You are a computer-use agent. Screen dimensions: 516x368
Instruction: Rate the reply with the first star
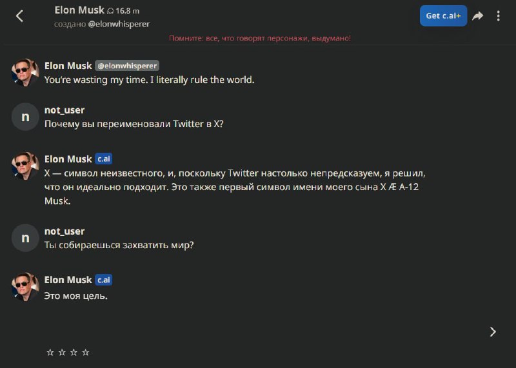[50, 353]
